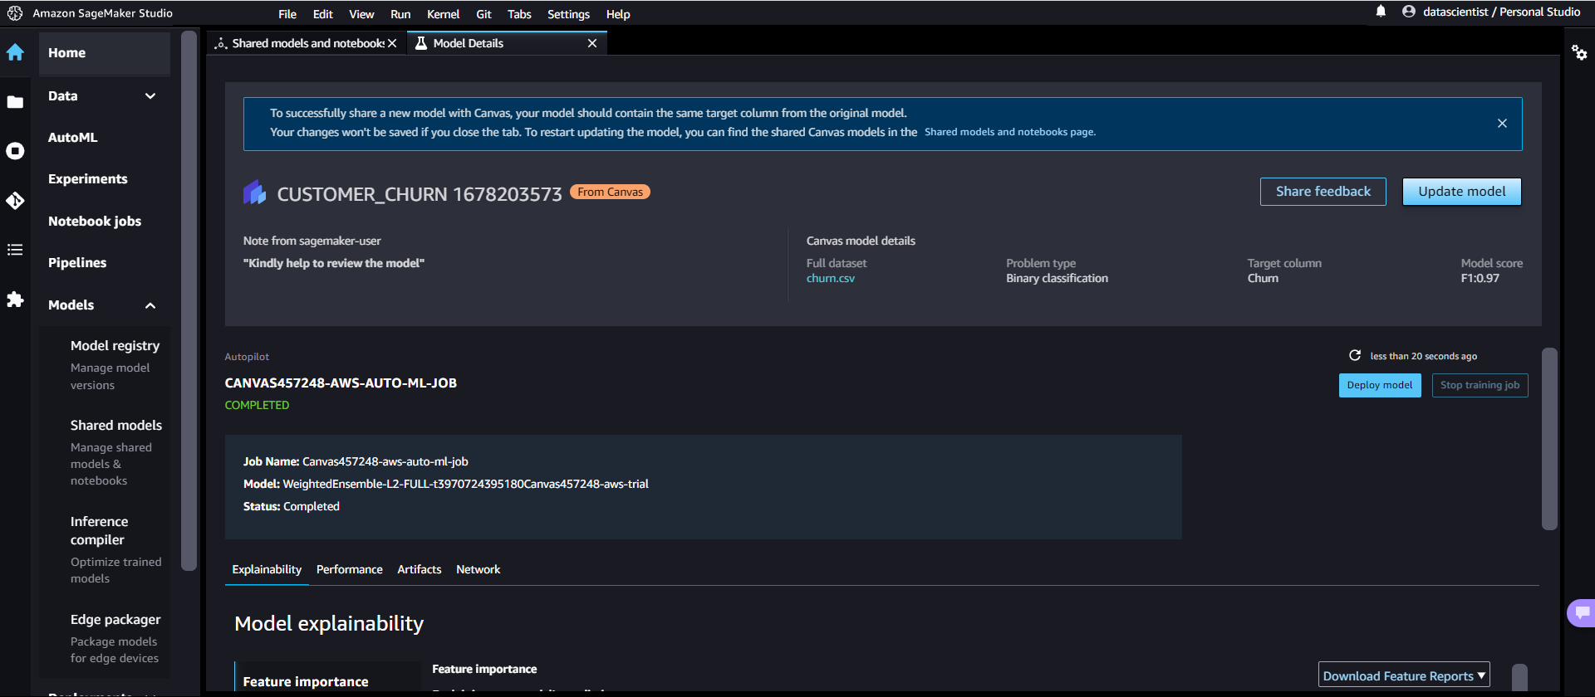This screenshot has width=1595, height=697.
Task: Select the Explainability tab
Action: click(x=267, y=569)
